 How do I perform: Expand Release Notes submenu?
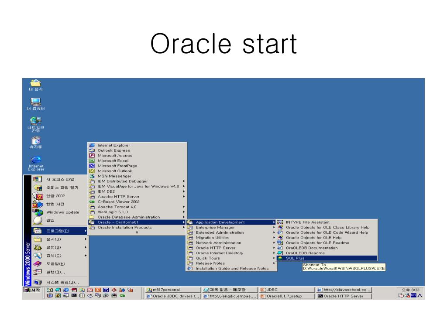pyautogui.click(x=231, y=263)
